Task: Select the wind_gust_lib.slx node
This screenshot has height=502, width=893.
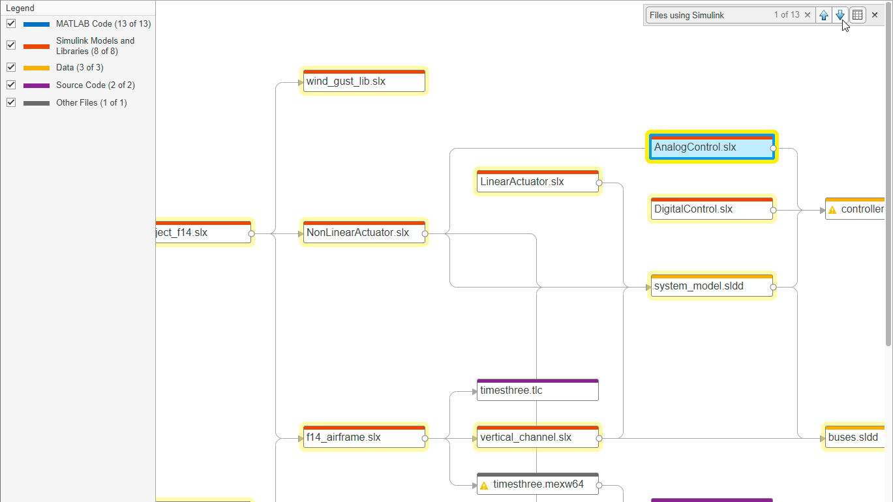Action: tap(364, 81)
